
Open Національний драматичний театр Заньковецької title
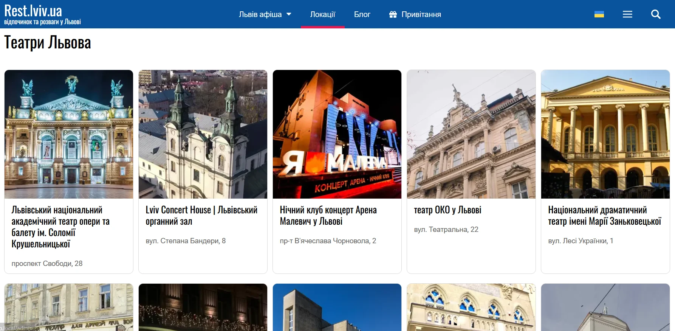[x=605, y=216]
